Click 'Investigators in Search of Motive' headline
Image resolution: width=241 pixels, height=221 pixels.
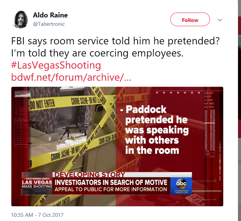click(111, 182)
